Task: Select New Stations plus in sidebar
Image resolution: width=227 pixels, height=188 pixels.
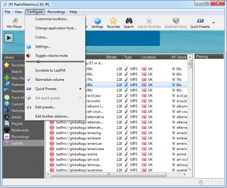Action: click(14, 78)
